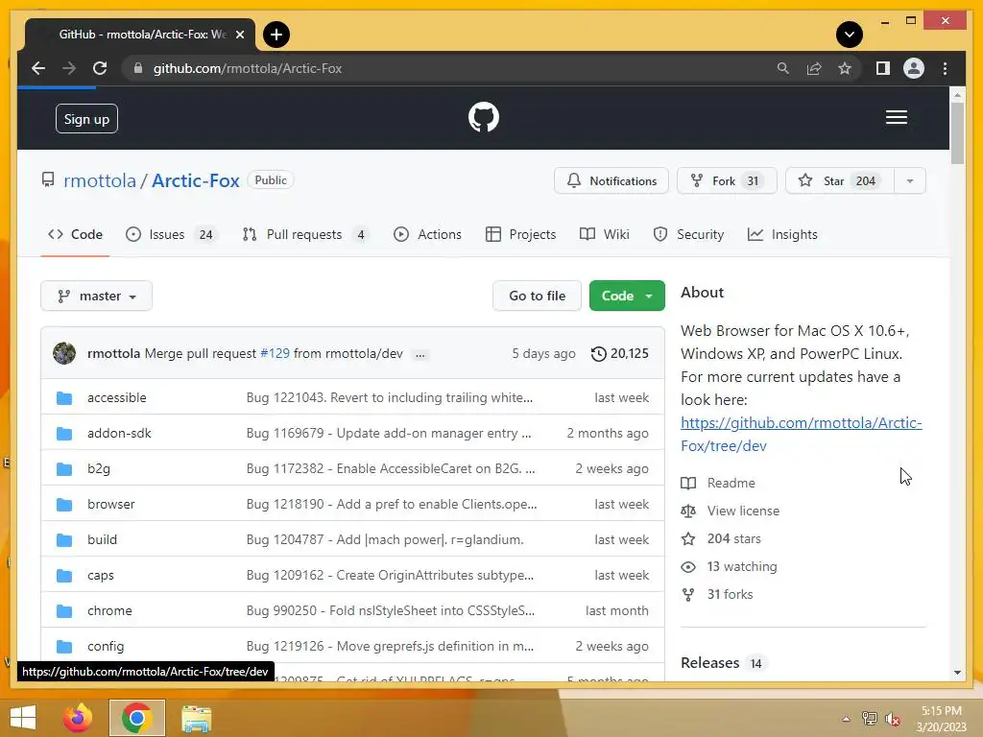Open the Readme link in About

(x=718, y=484)
